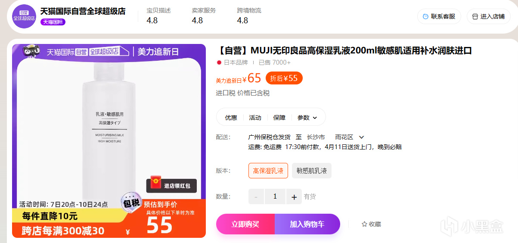The width and height of the screenshot is (518, 243).
Task: Click the 跨店每满300减30 promo text
Action: point(63,231)
